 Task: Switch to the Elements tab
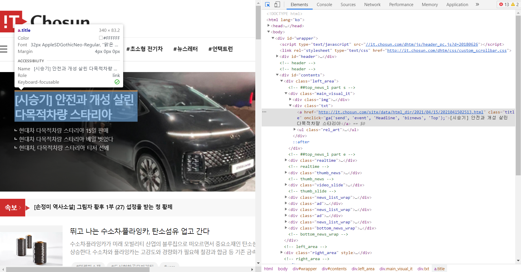299,5
